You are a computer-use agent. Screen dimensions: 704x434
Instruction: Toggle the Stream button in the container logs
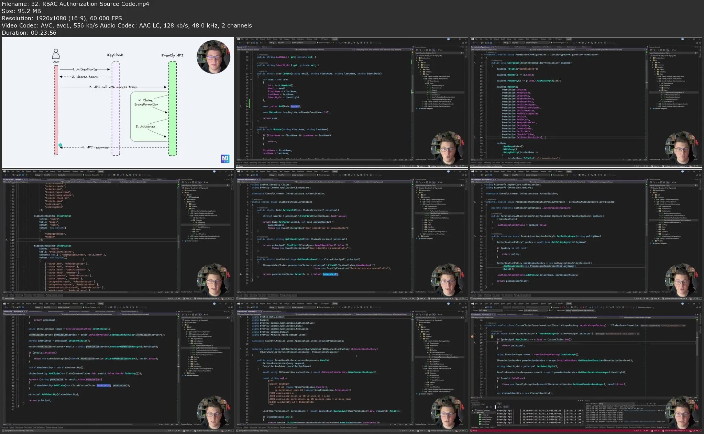[x=506, y=407]
